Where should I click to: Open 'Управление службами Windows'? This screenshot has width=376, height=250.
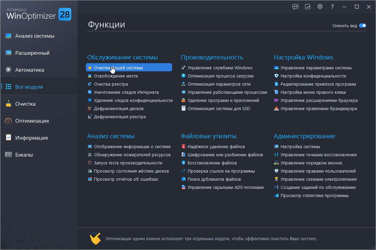[220, 68]
